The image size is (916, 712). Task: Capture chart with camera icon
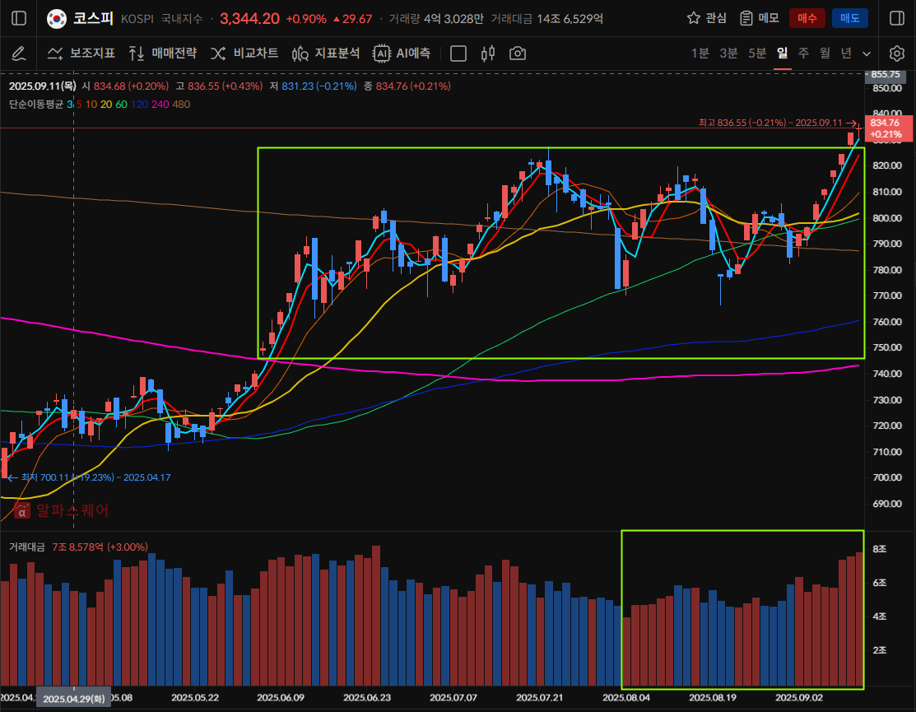518,54
